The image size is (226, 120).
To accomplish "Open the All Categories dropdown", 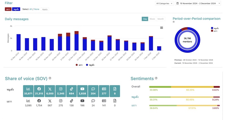I will pos(164,3).
